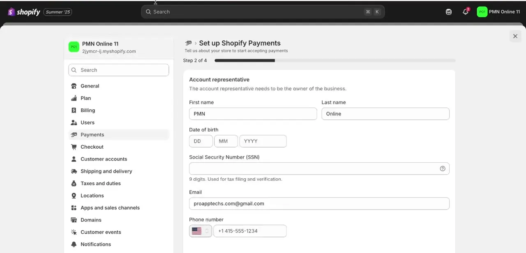Click the Billing receipt icon
The width and height of the screenshot is (526, 253).
[x=74, y=110]
